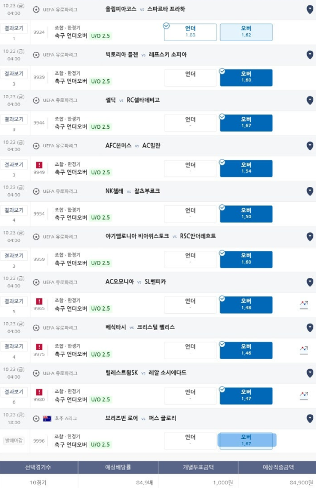Click 오버 1.54 selection for AFC본머스 match
The height and width of the screenshot is (488, 316).
[x=246, y=168]
